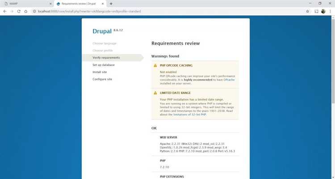Click the PHP version 7.2.10 value
Screen dimensions: 335x179
tap(164, 167)
